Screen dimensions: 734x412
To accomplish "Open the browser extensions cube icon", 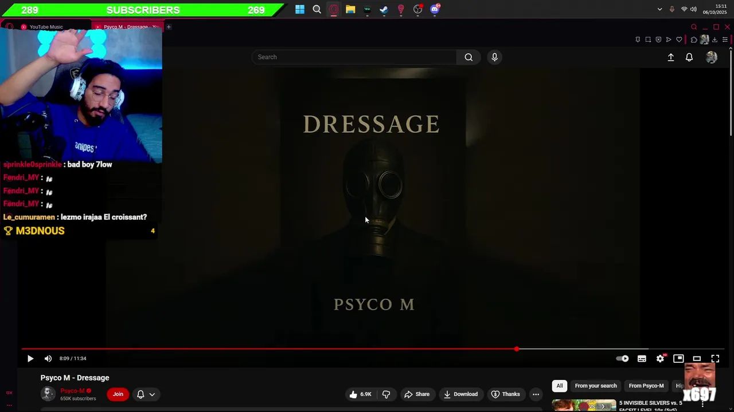I will (x=694, y=39).
